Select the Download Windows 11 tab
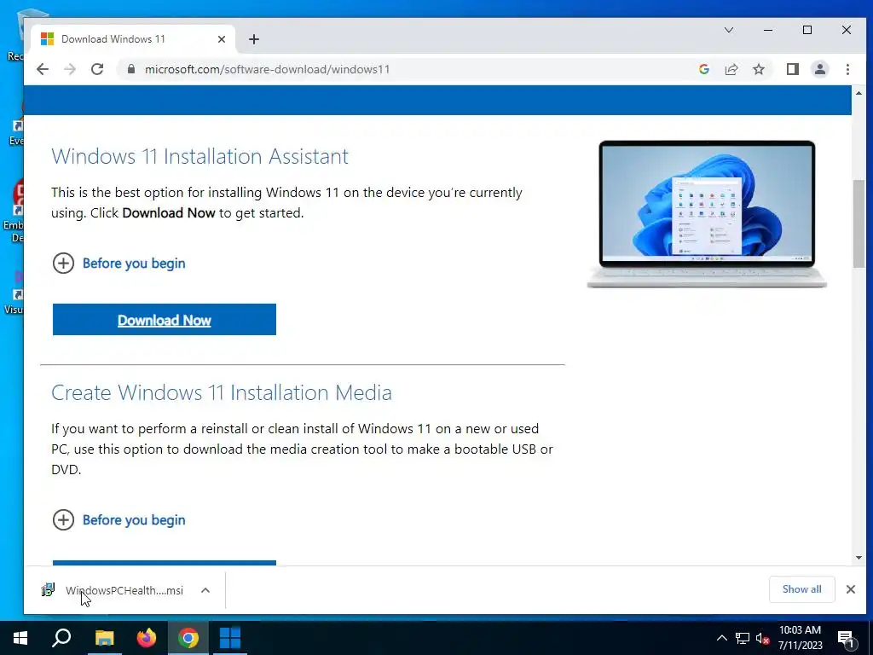 pyautogui.click(x=132, y=39)
